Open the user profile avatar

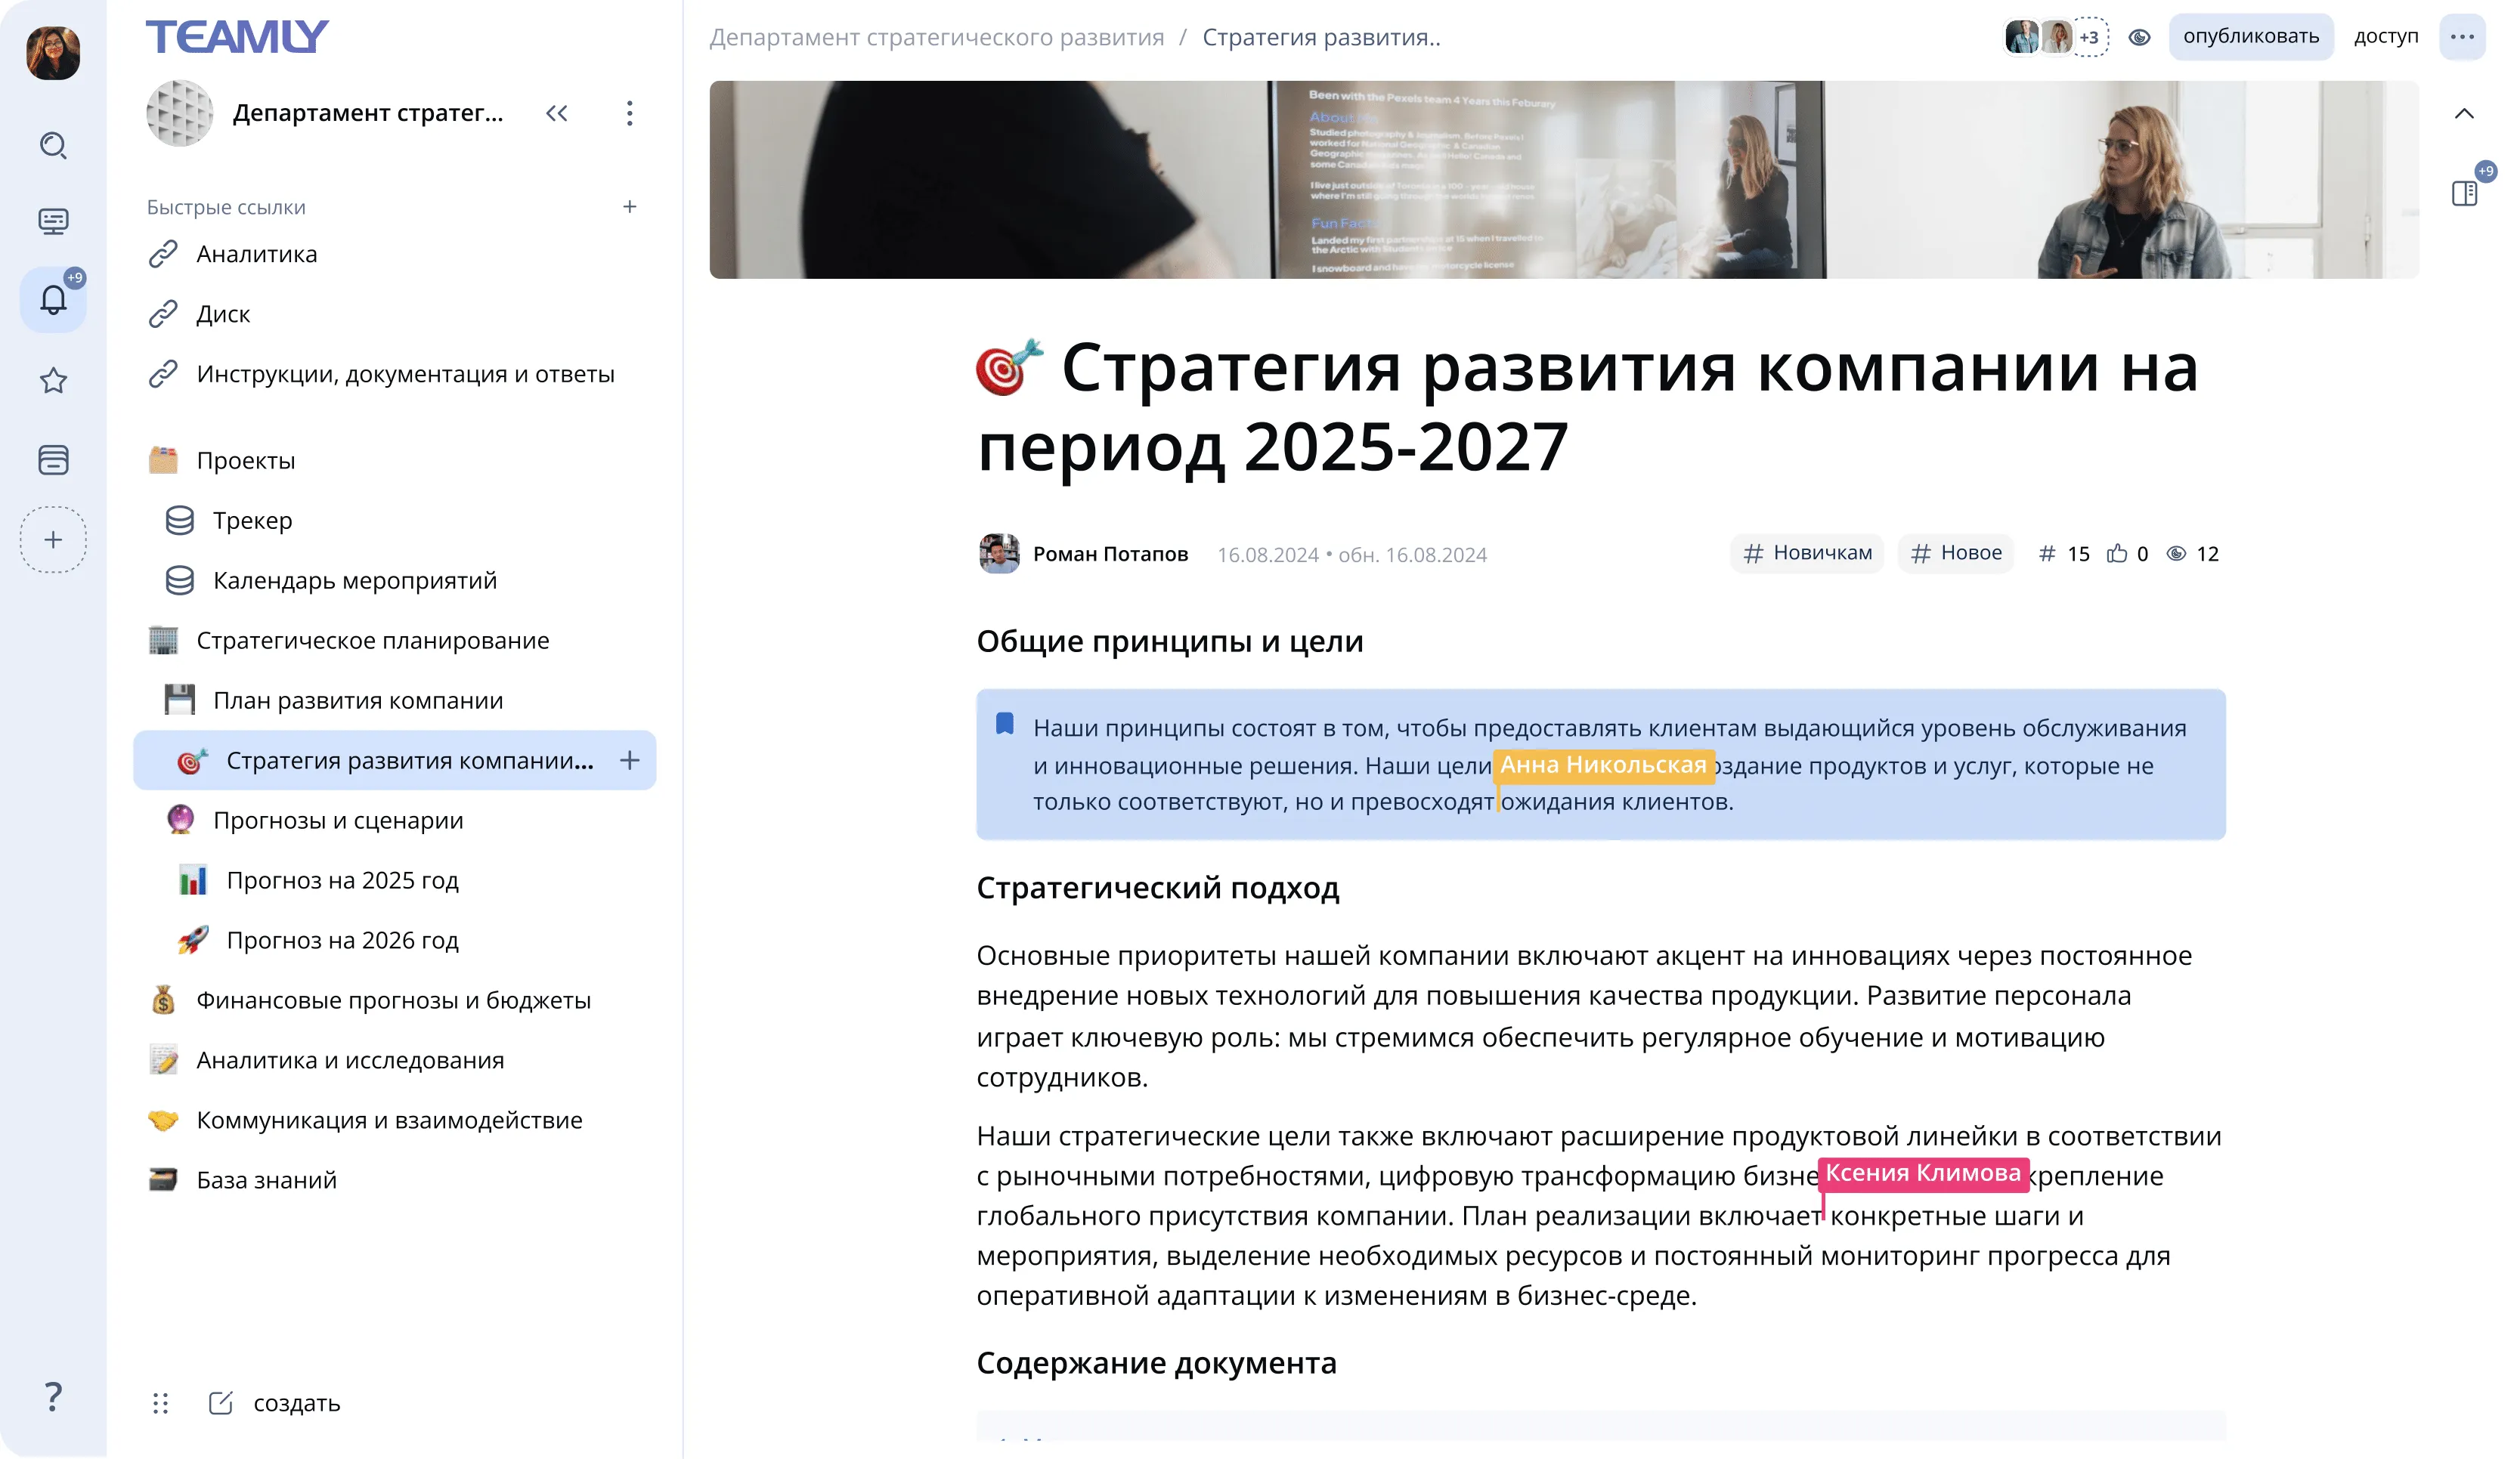pyautogui.click(x=53, y=53)
